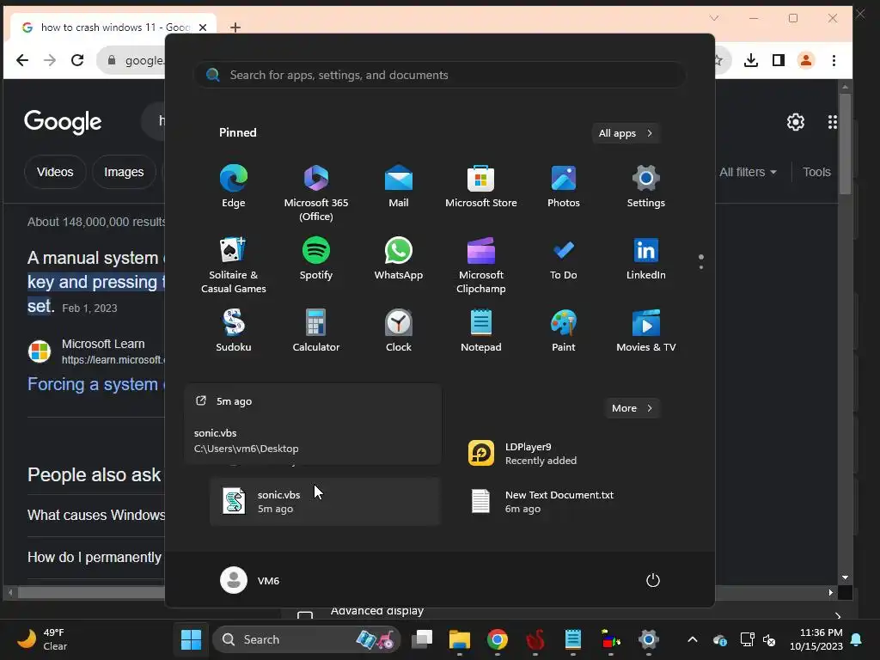Open Settings gear in taskbar
The image size is (880, 660).
[x=648, y=639]
